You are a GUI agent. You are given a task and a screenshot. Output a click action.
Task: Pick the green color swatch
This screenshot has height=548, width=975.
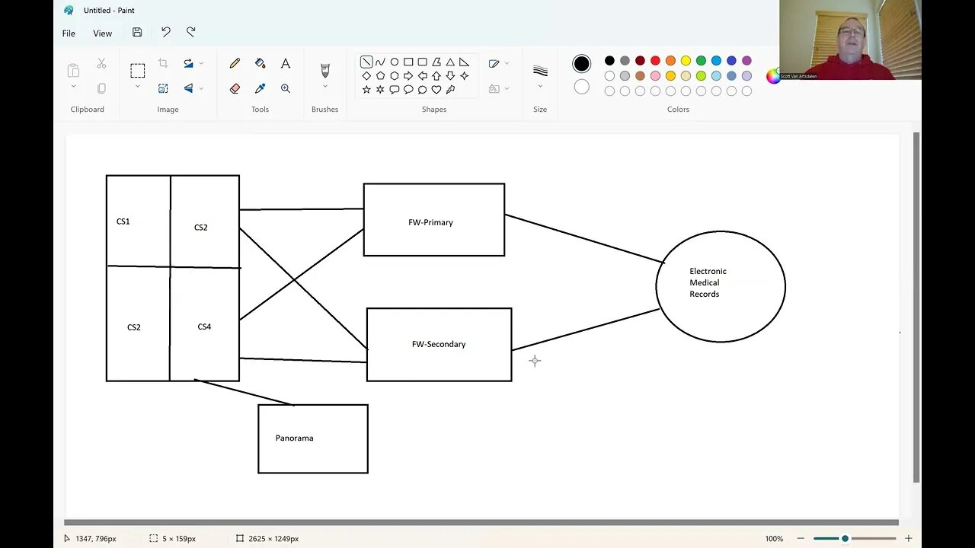click(701, 61)
